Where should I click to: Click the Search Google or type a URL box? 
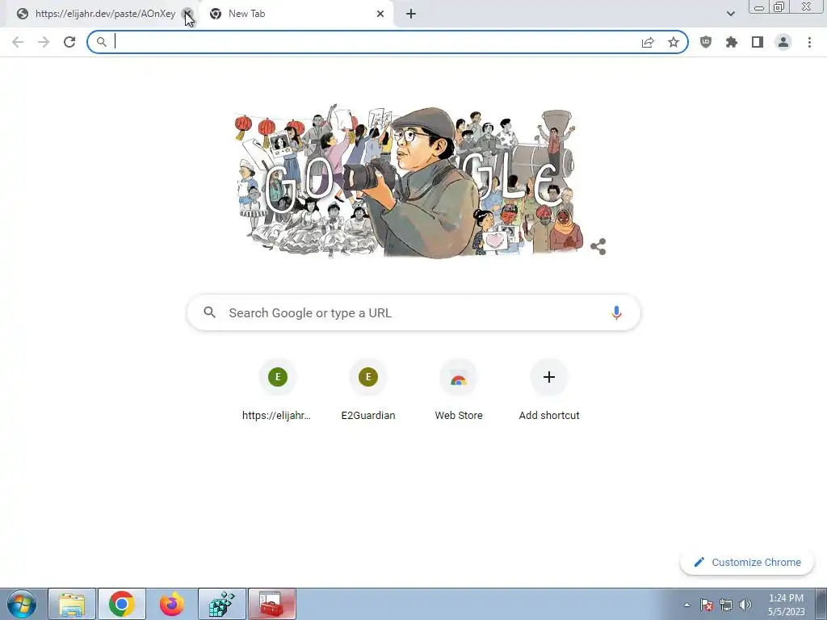point(413,312)
